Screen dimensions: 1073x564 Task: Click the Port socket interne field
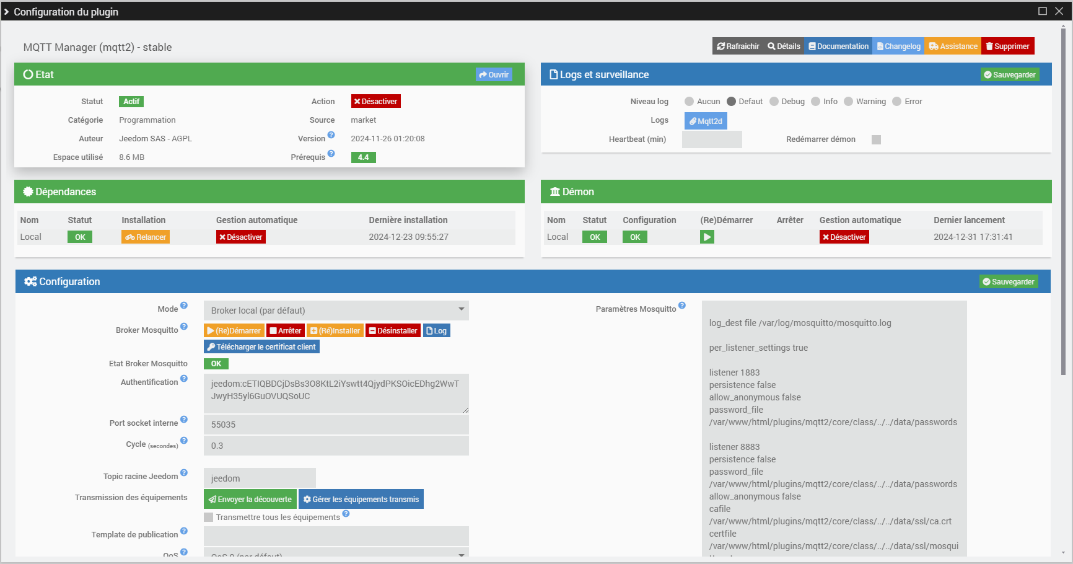336,425
